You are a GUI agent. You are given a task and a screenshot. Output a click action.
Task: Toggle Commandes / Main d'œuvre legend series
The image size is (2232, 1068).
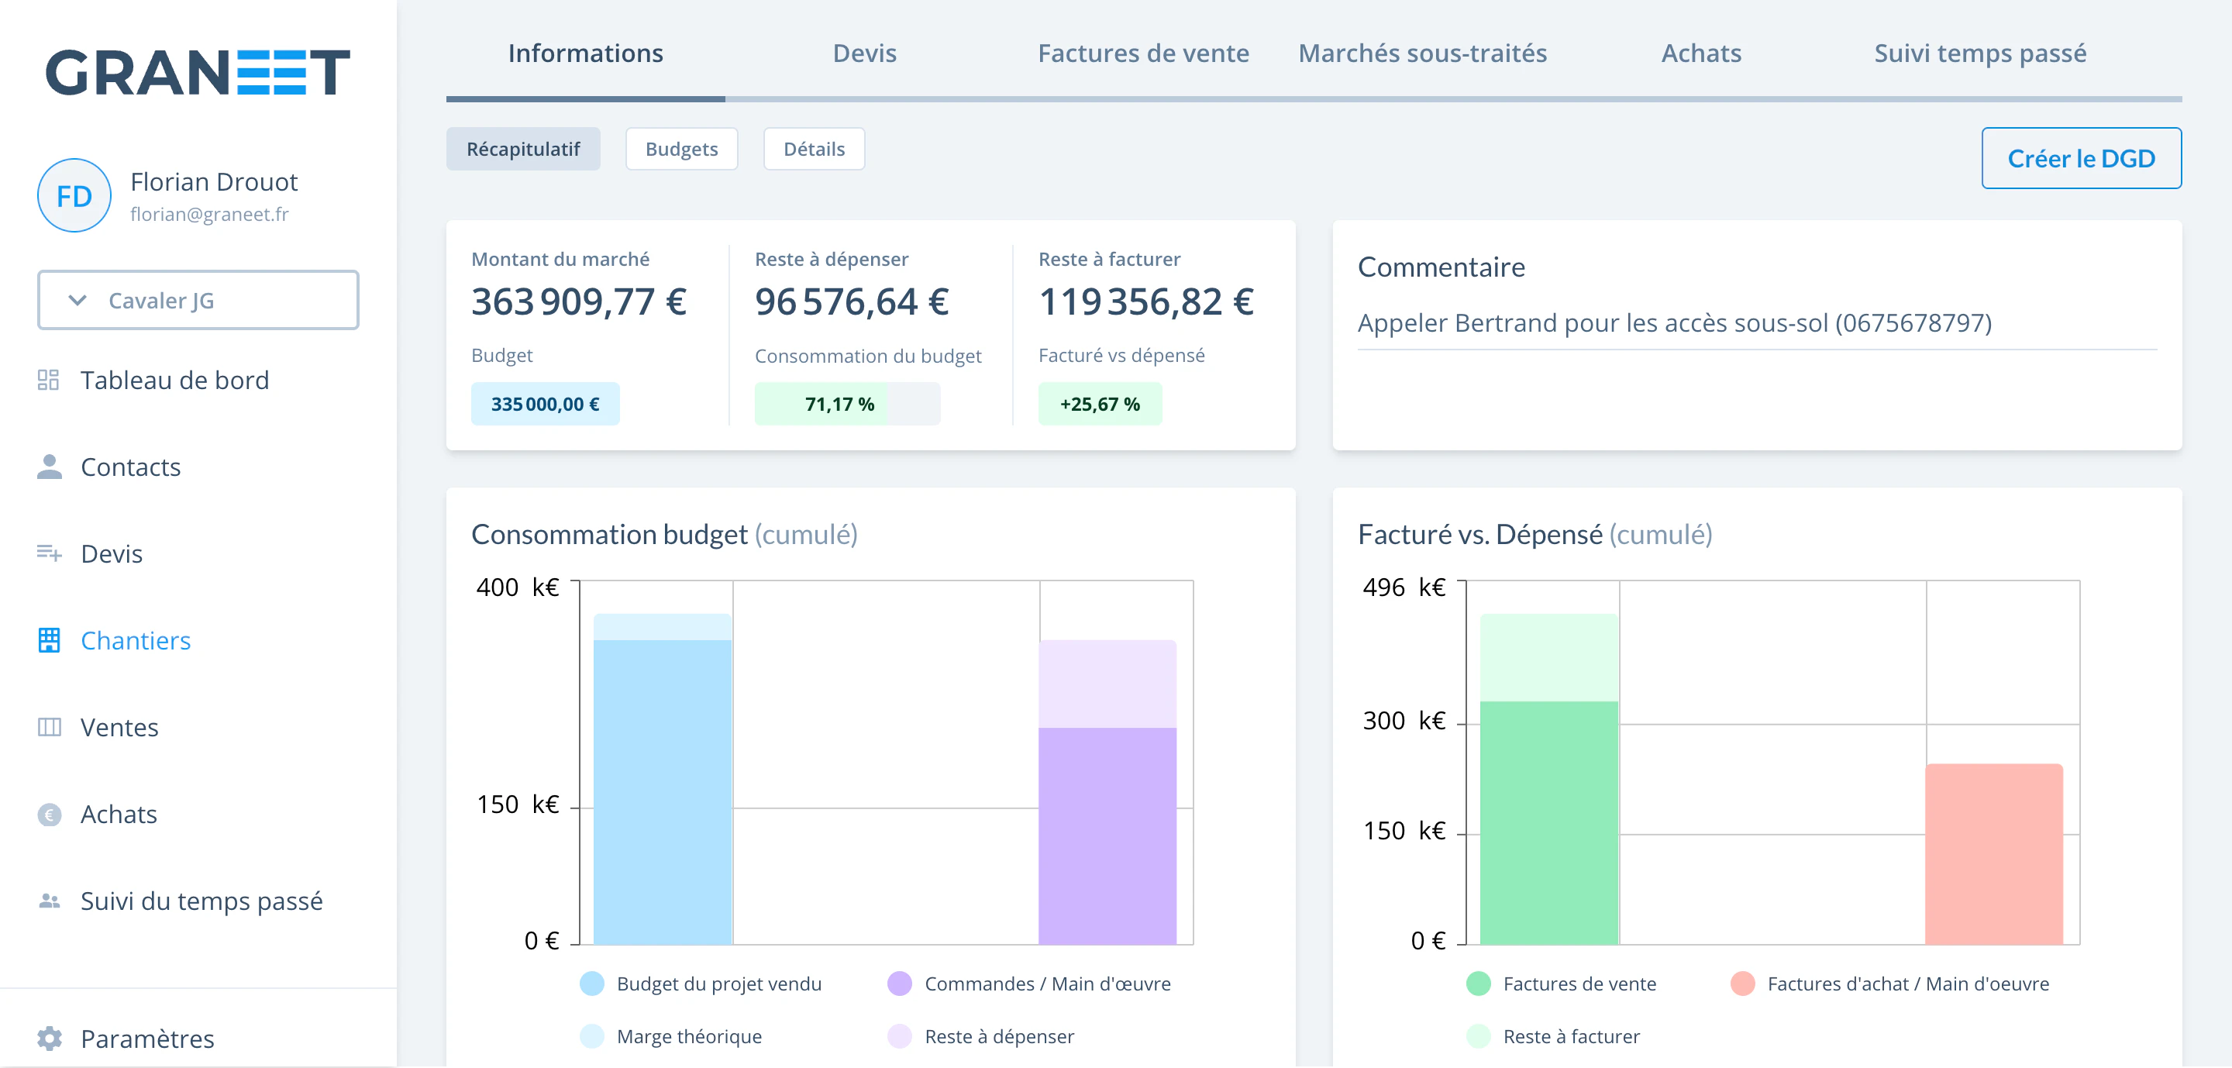point(1028,984)
